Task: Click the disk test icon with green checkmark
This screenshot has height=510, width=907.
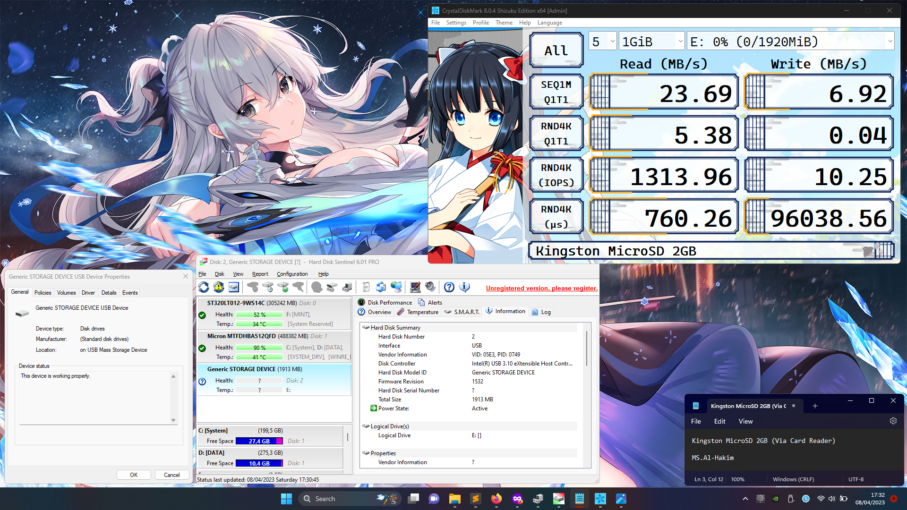Action: [283, 287]
